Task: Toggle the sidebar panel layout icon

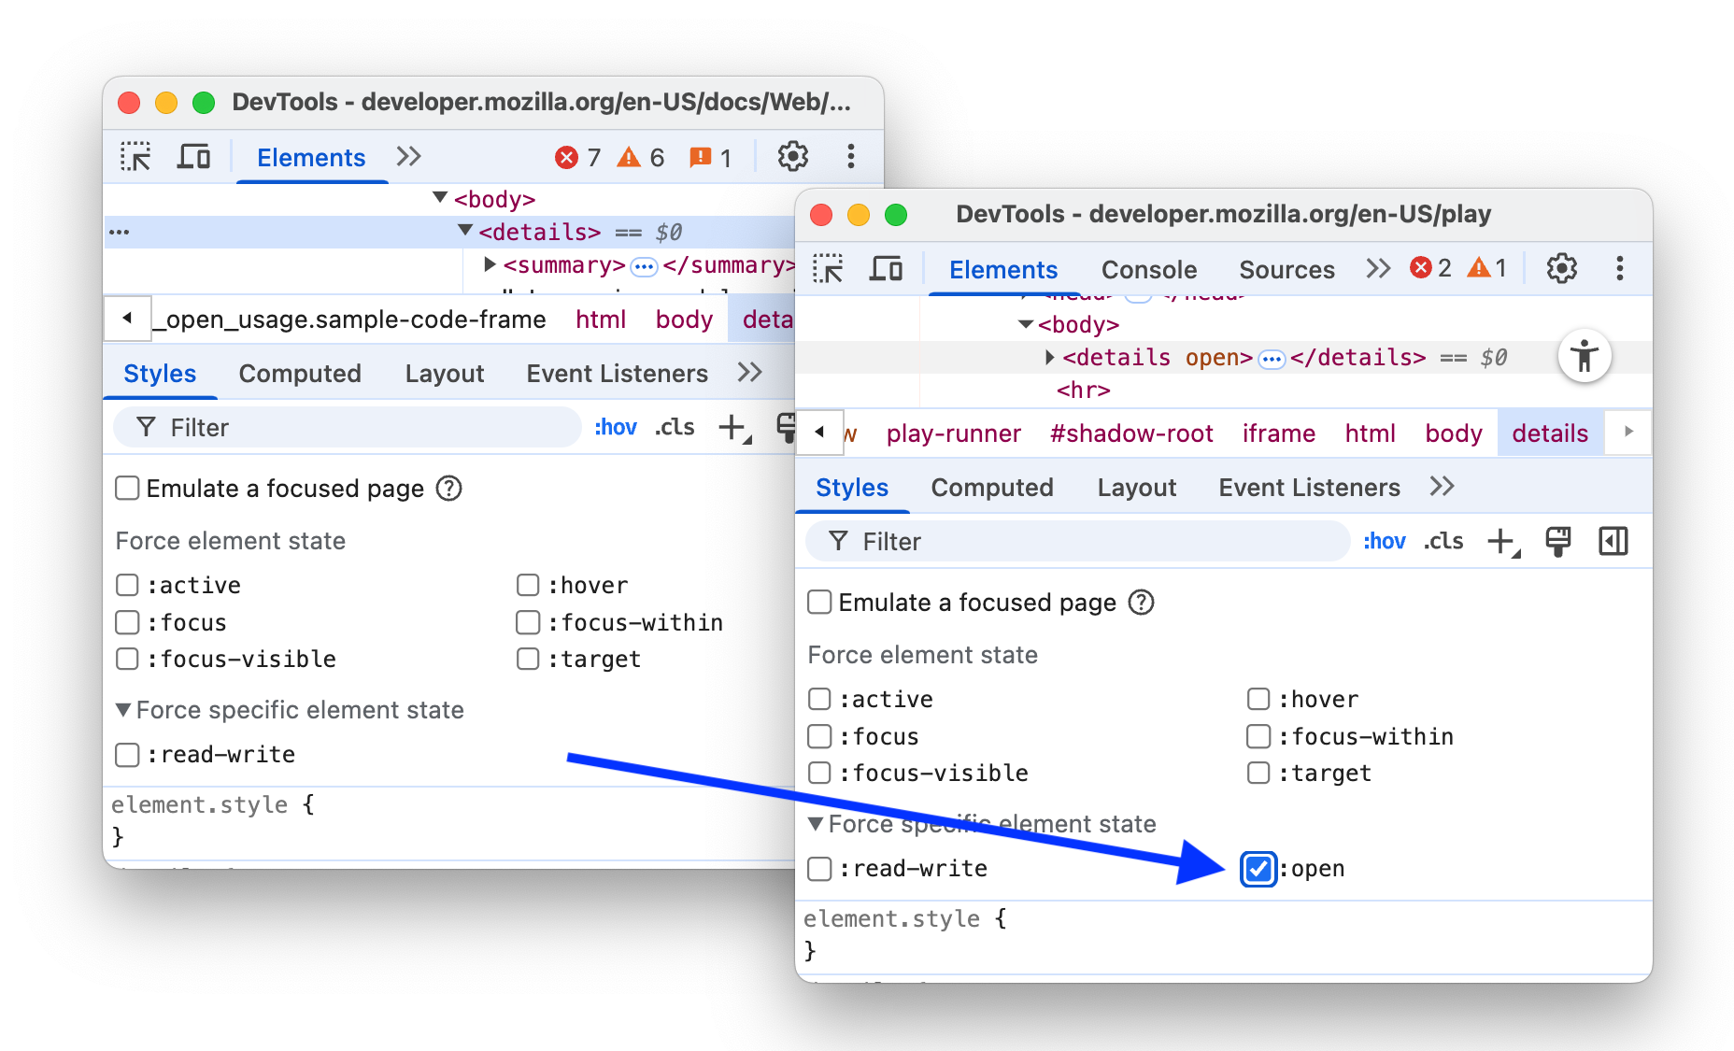Action: pyautogui.click(x=1613, y=541)
